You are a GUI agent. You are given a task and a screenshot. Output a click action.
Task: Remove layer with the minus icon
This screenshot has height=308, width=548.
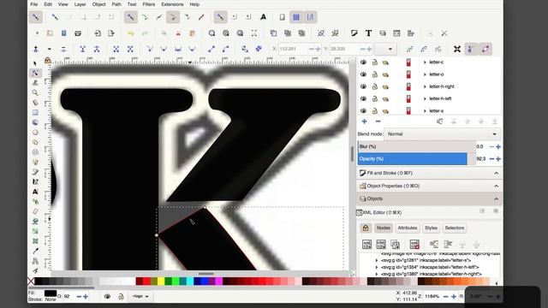click(x=378, y=121)
